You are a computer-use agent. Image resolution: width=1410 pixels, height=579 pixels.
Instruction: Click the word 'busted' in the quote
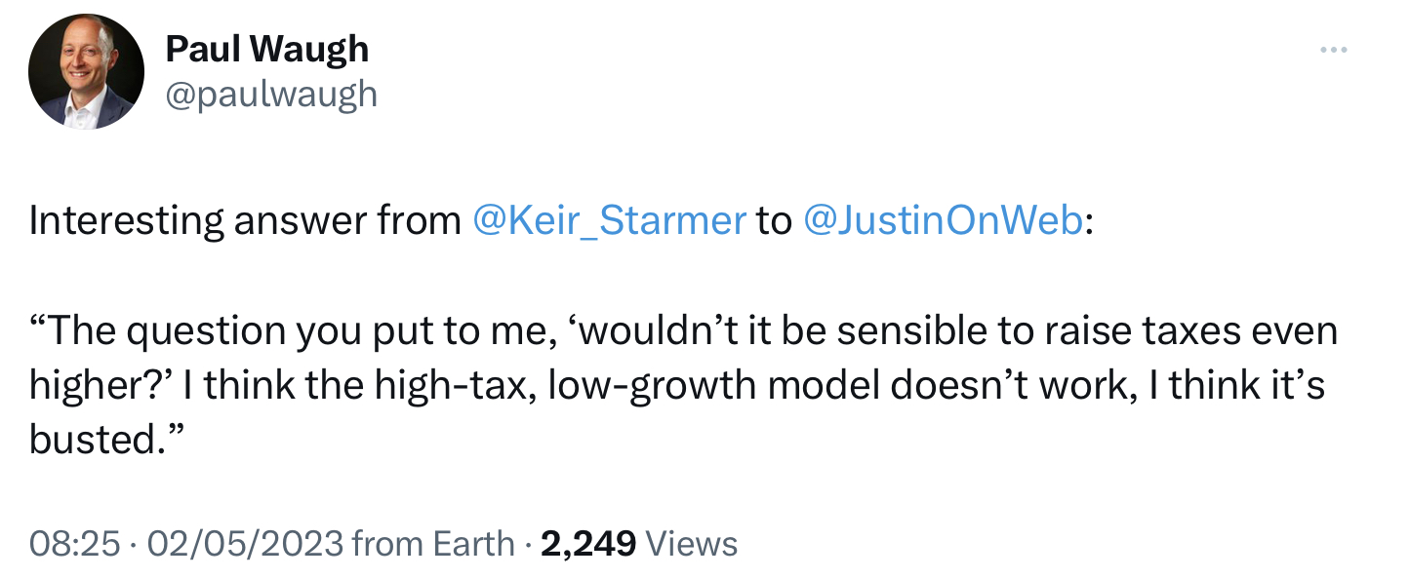[93, 441]
